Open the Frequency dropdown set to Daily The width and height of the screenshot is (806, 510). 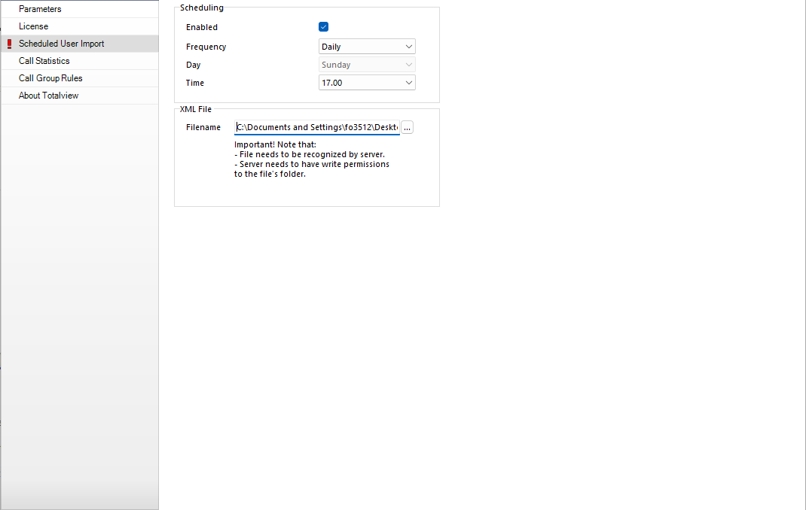click(x=367, y=47)
